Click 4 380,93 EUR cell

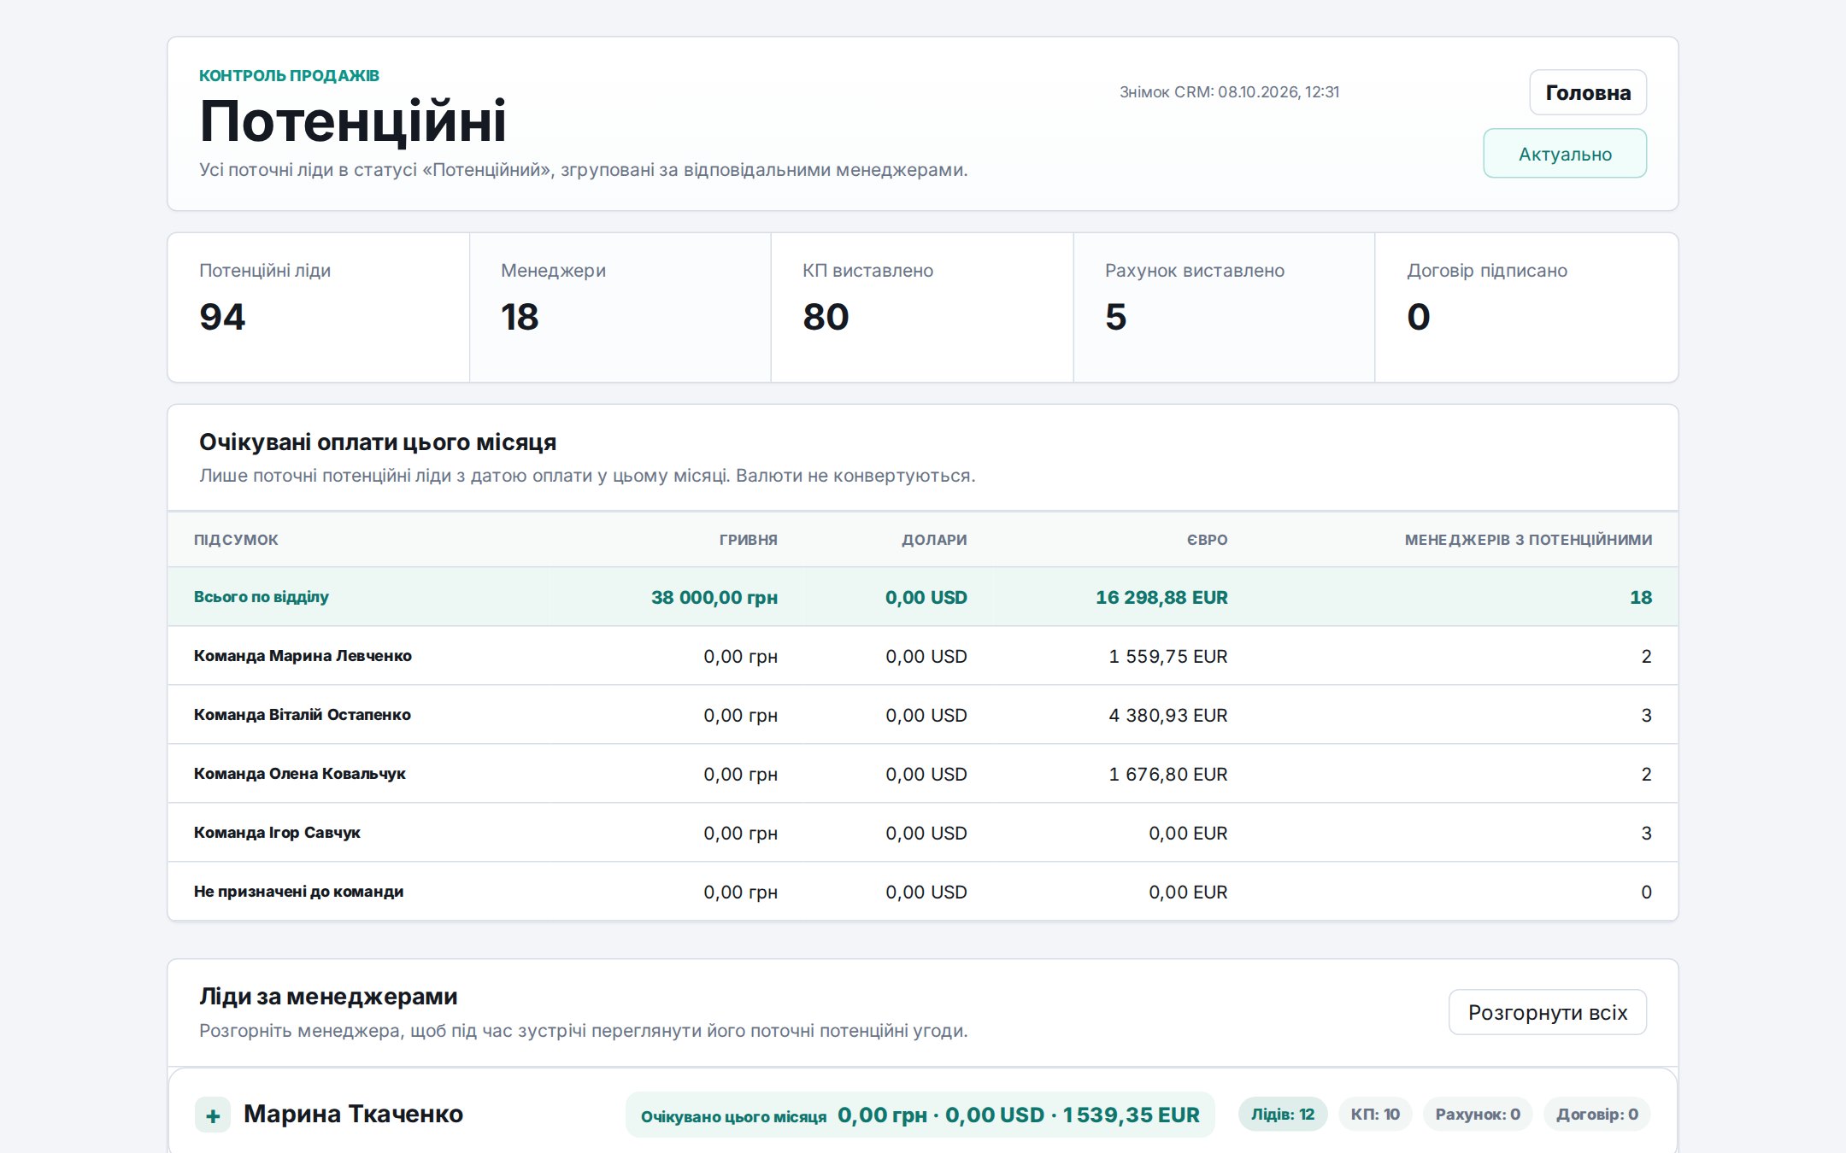(1168, 715)
